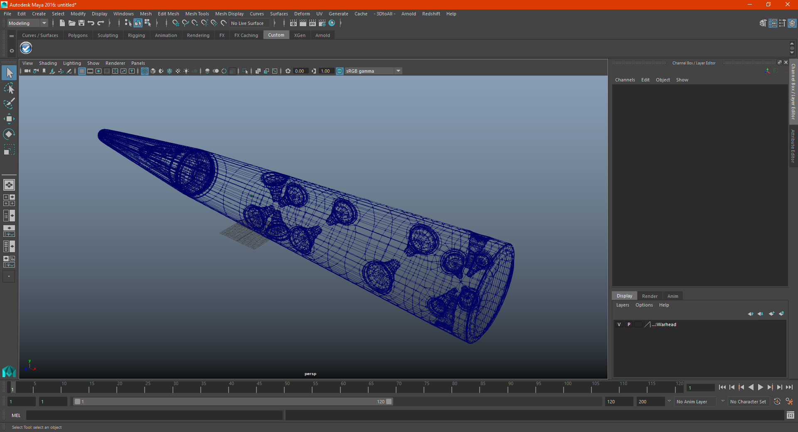Open Options menu in Layer Editor

pos(644,305)
